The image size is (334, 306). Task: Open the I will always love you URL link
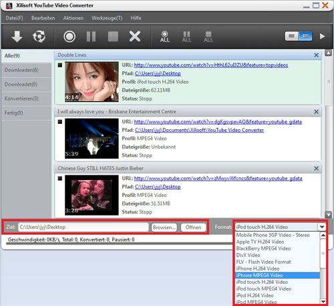[x=218, y=122]
